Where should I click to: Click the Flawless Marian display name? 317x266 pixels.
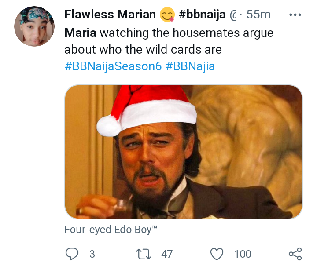pos(110,15)
